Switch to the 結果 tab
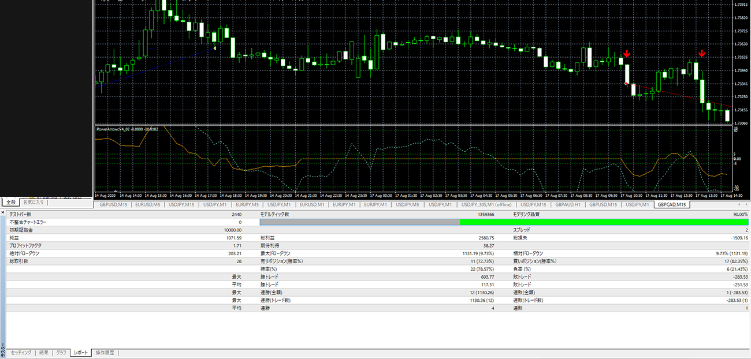 pyautogui.click(x=44, y=353)
